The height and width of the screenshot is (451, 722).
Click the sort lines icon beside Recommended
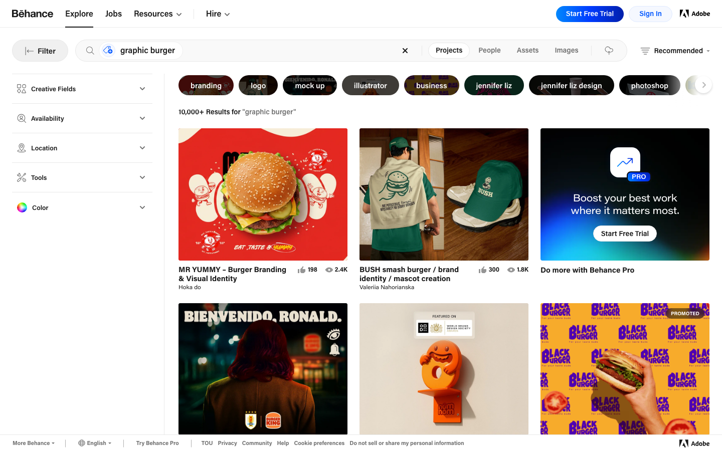click(645, 51)
